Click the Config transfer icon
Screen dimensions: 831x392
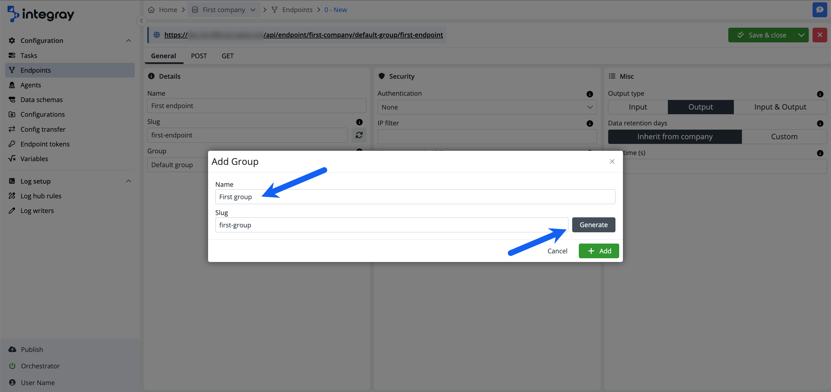pos(12,129)
